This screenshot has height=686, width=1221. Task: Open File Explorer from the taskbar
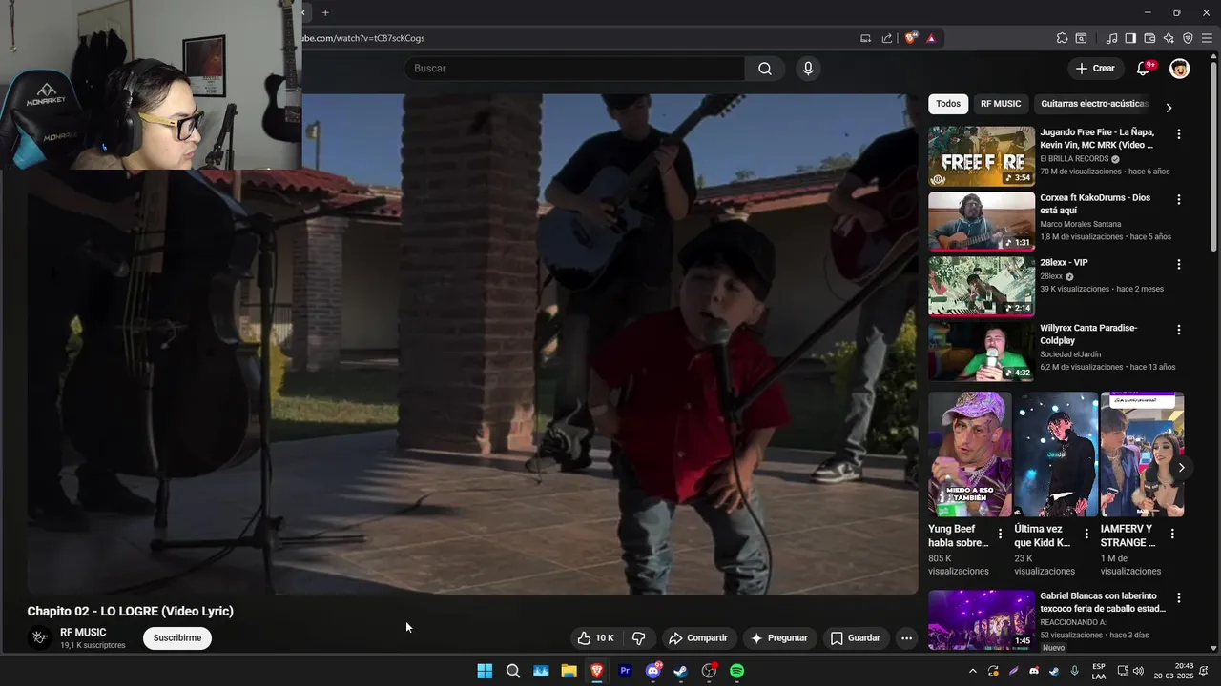click(569, 671)
